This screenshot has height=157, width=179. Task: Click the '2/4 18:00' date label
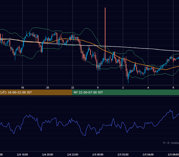point(22,154)
